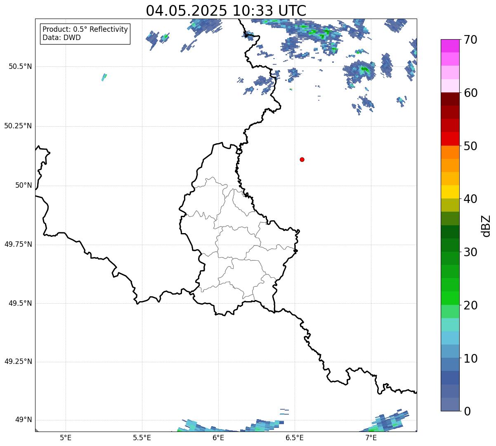This screenshot has width=496, height=446.
Task: Click the latitude label "49.5°N"
Action: 20,303
